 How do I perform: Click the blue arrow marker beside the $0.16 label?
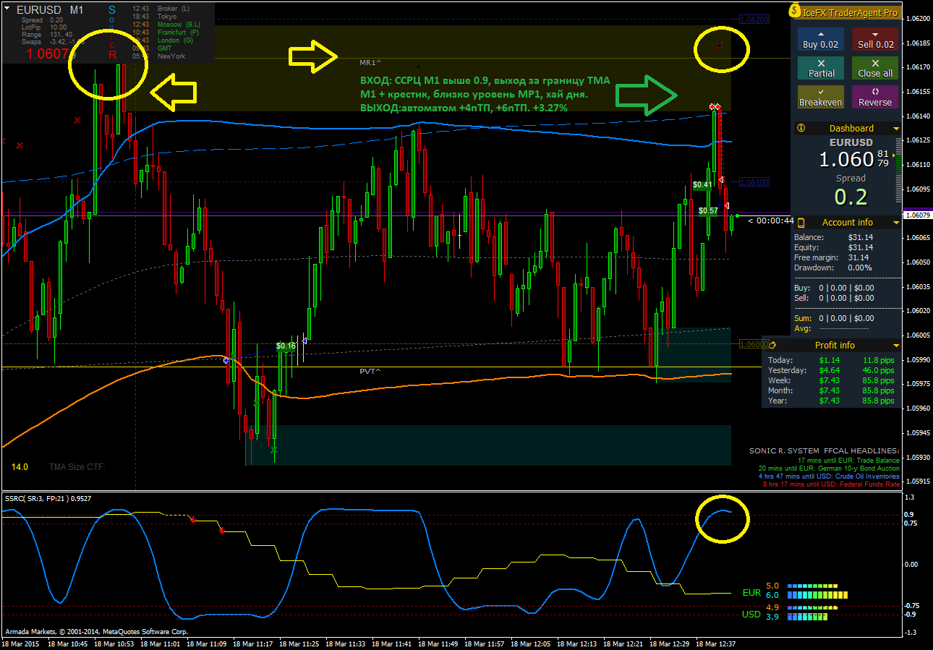pos(304,340)
